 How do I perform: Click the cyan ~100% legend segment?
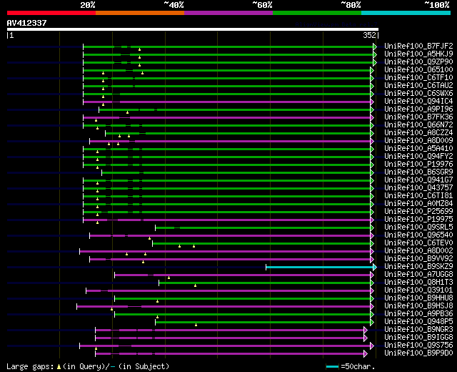(406, 13)
